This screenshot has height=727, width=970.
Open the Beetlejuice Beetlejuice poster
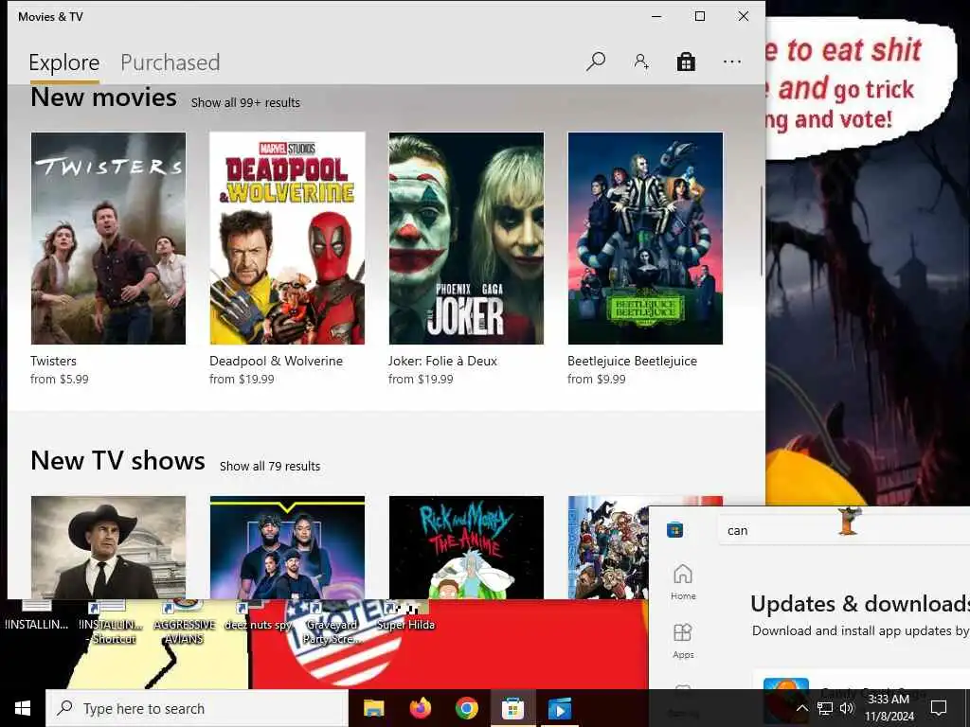tap(645, 238)
